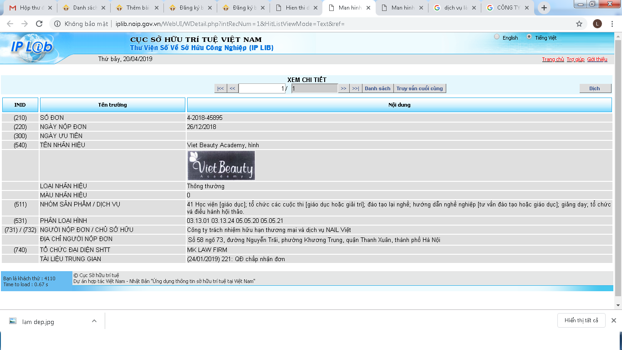This screenshot has height=350, width=622.
Task: Click the Truy vấn cuối cùng button
Action: click(419, 88)
